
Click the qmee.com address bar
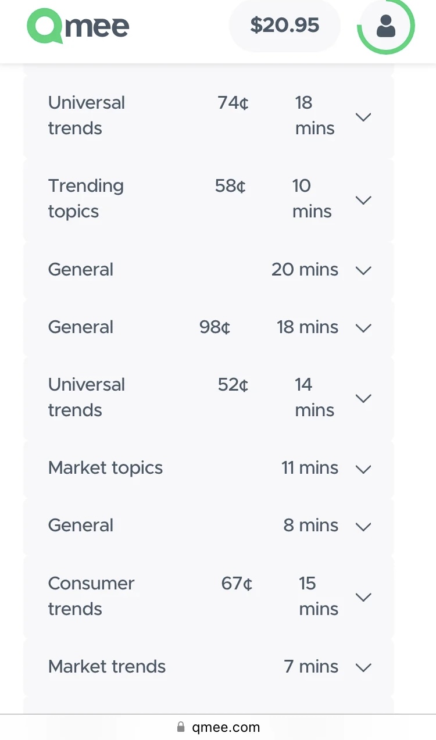click(218, 727)
